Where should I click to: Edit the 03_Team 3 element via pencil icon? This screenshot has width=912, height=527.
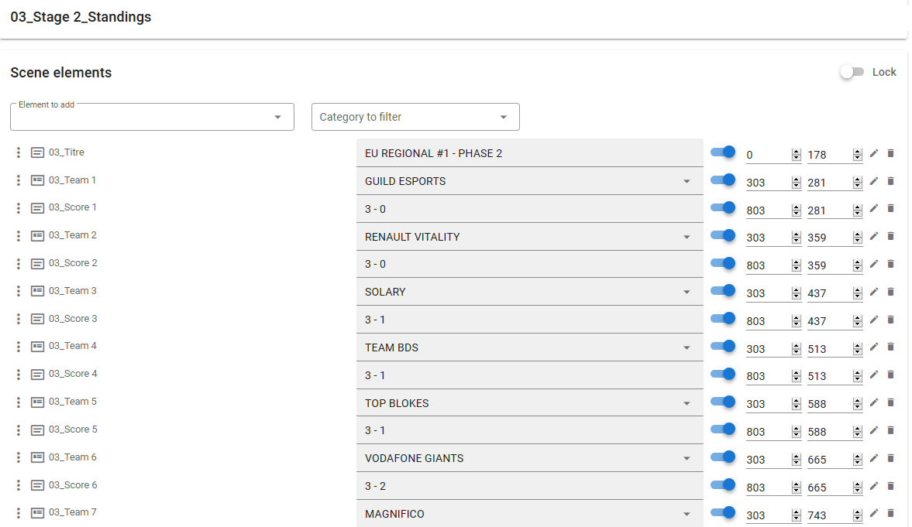[874, 292]
